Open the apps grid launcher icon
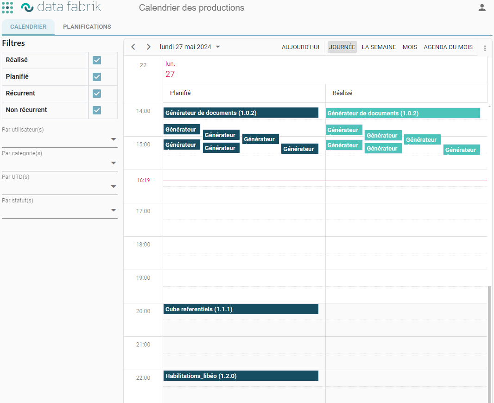The image size is (494, 403). click(x=7, y=7)
